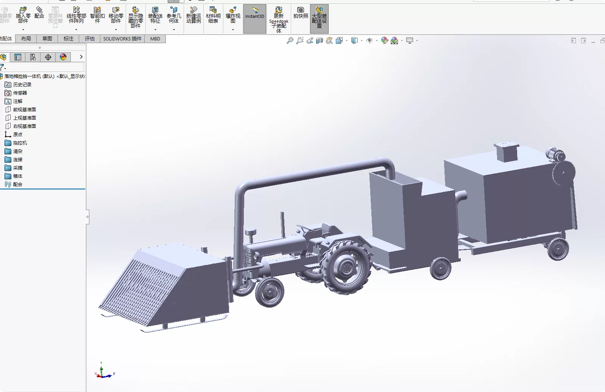Expand Move Component dropdown arrow

116,30
